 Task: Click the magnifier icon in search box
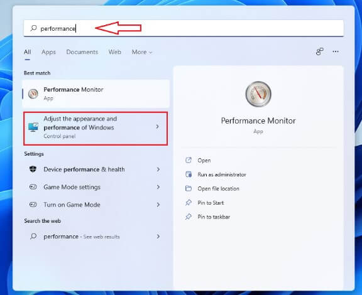click(x=33, y=28)
